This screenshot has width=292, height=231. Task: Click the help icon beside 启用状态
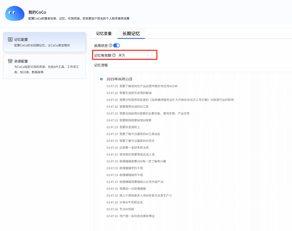pos(110,45)
